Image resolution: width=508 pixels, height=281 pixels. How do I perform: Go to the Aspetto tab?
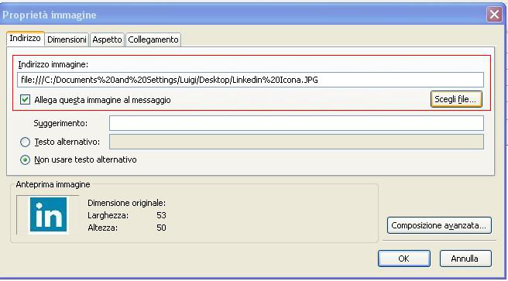tap(107, 39)
